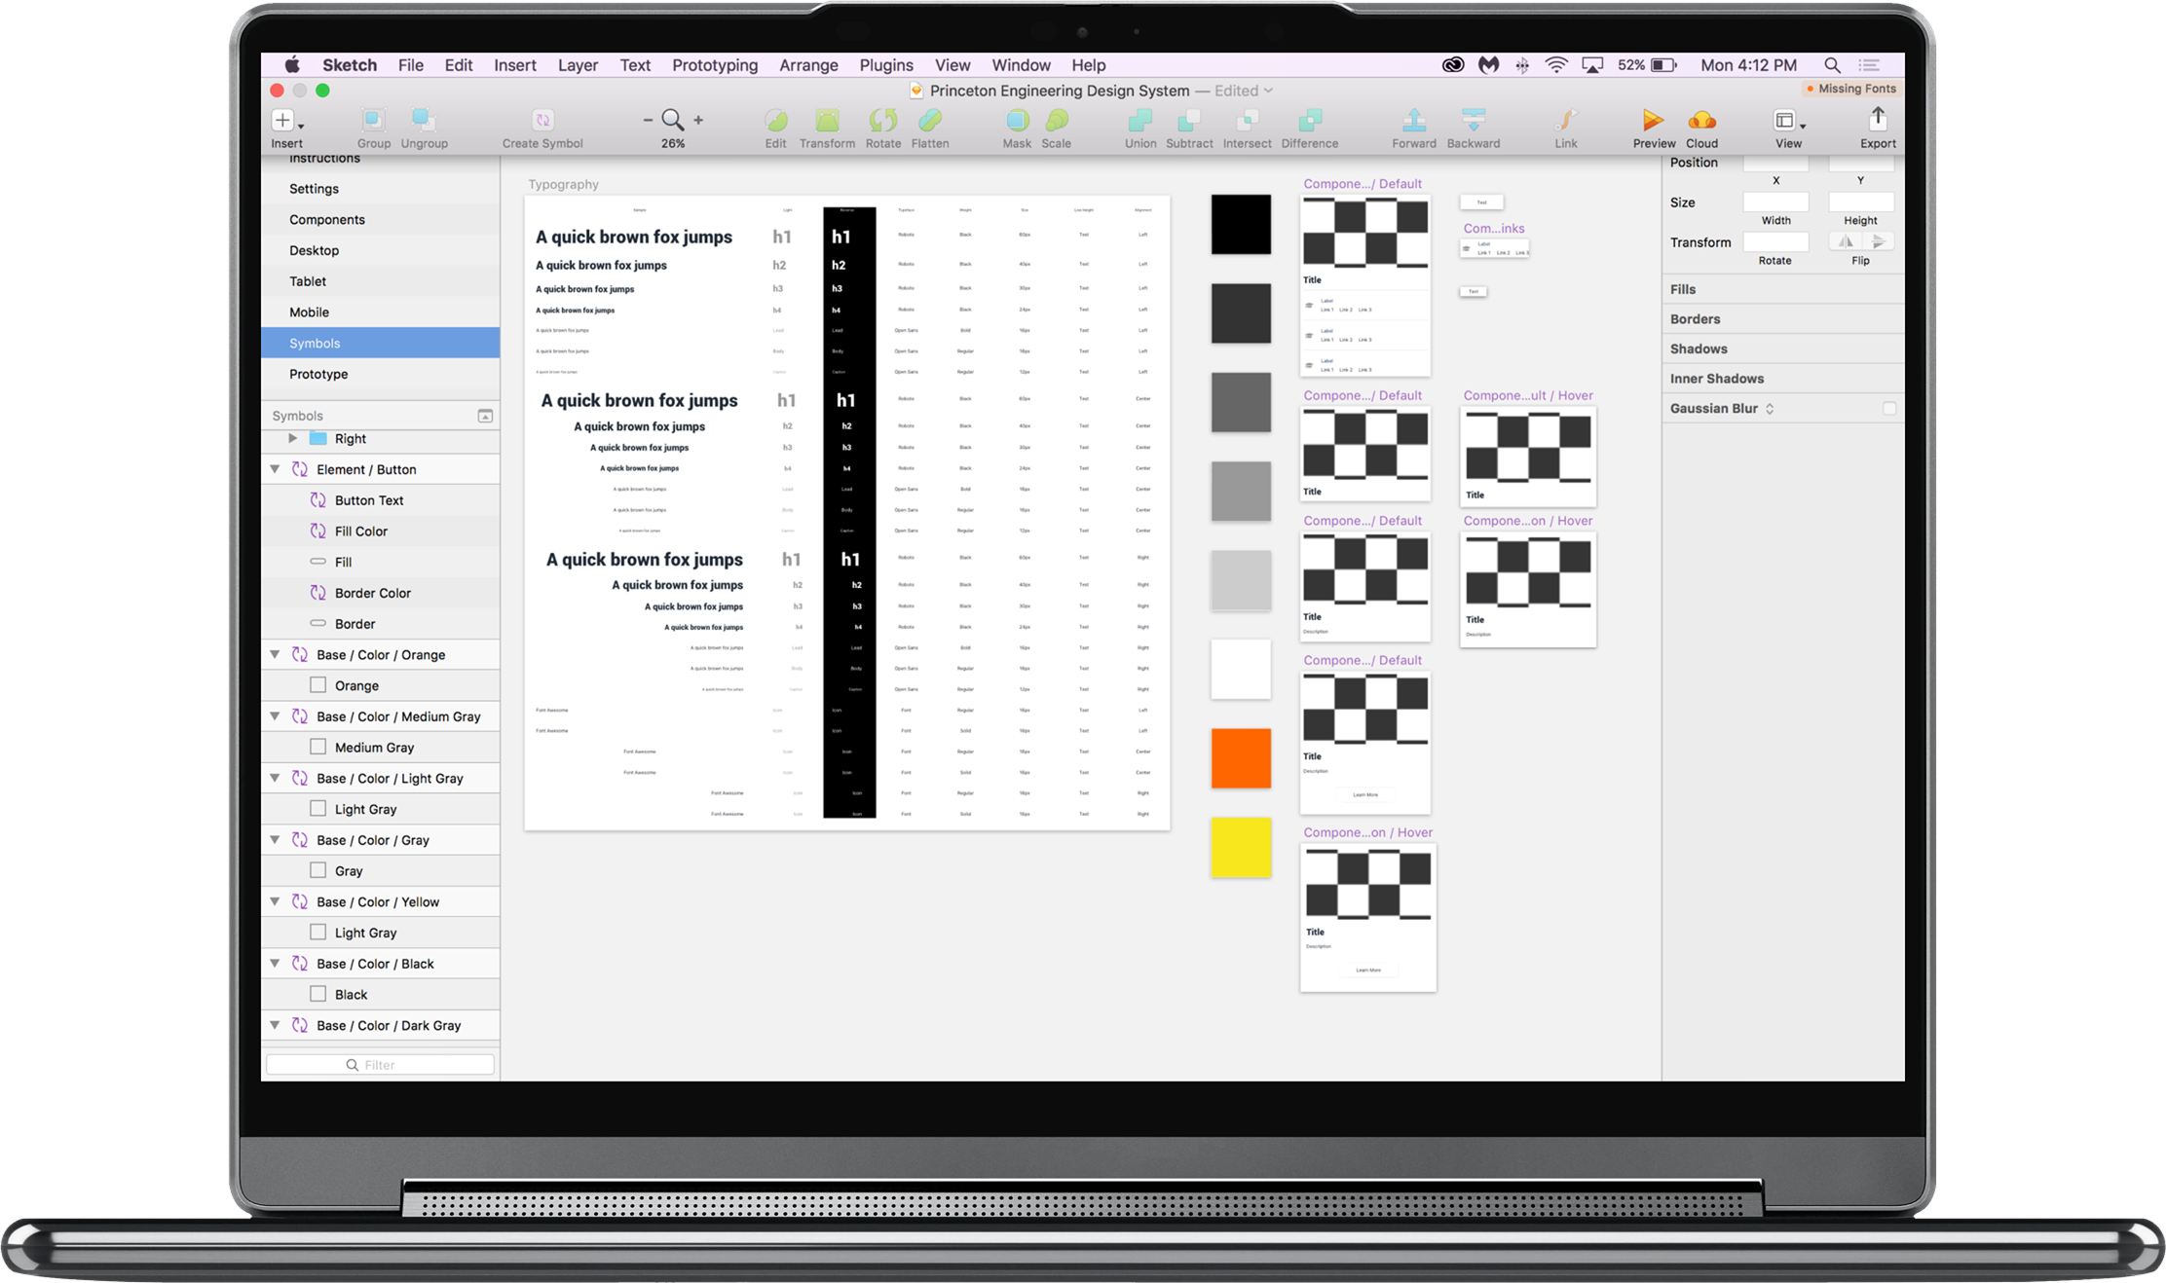Screen dimensions: 2166x1283
Task: Click the Difference boolean icon
Action: pos(1310,120)
